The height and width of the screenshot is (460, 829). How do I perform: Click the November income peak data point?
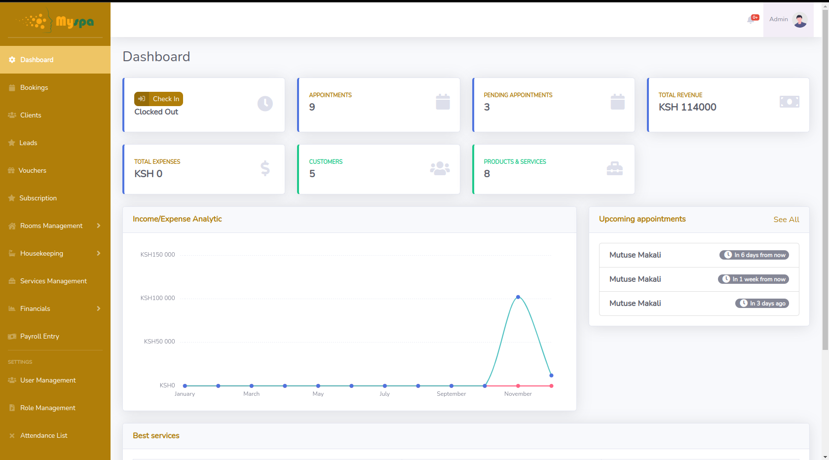(518, 297)
